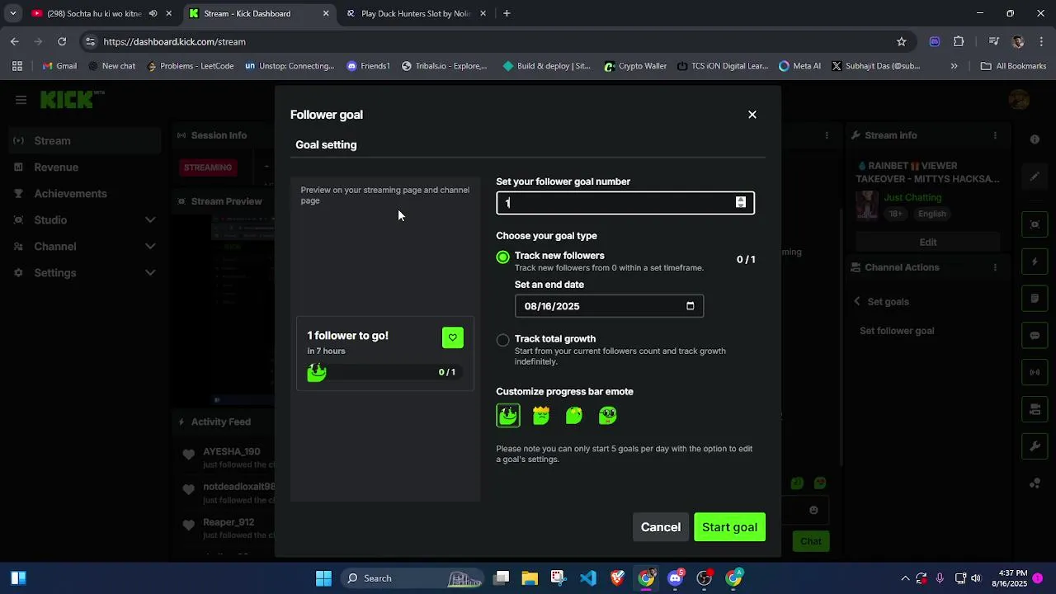
Task: Open Stream info three-dot options
Action: [x=995, y=135]
